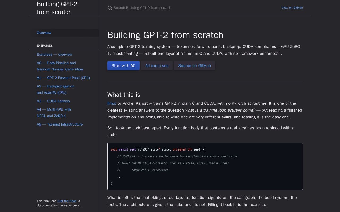Open the View on GitHub link
This screenshot has height=212, width=340.
point(292,8)
